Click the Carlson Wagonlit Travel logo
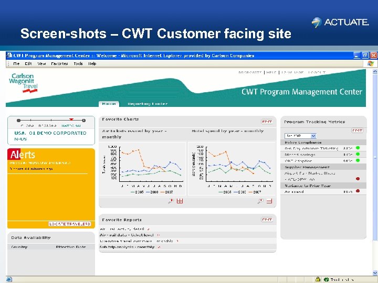 coord(24,83)
